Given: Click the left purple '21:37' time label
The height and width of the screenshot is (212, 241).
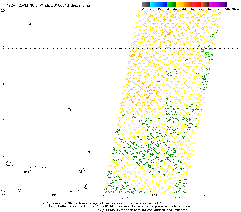Looking at the screenshot, I should pos(126,198).
